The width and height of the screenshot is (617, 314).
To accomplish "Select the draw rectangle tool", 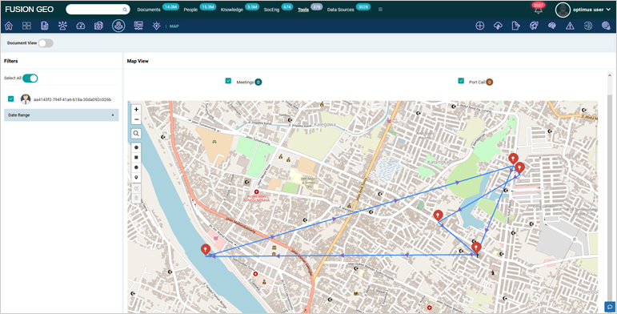I will [x=136, y=157].
